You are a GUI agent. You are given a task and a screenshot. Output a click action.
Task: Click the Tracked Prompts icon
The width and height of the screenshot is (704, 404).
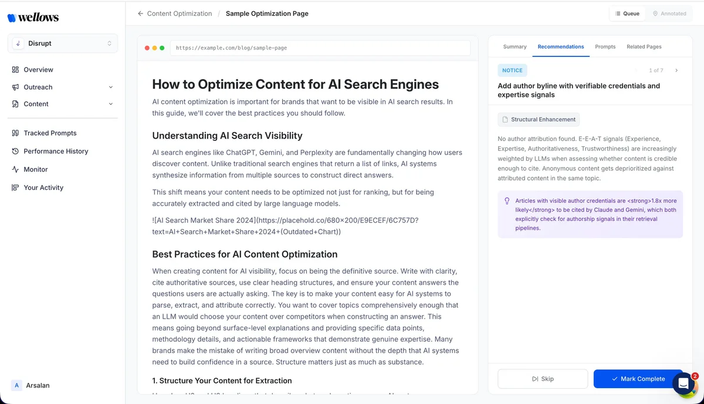pyautogui.click(x=15, y=133)
